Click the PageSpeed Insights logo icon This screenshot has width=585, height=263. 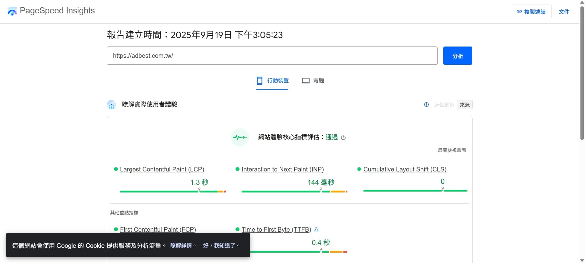pos(12,11)
